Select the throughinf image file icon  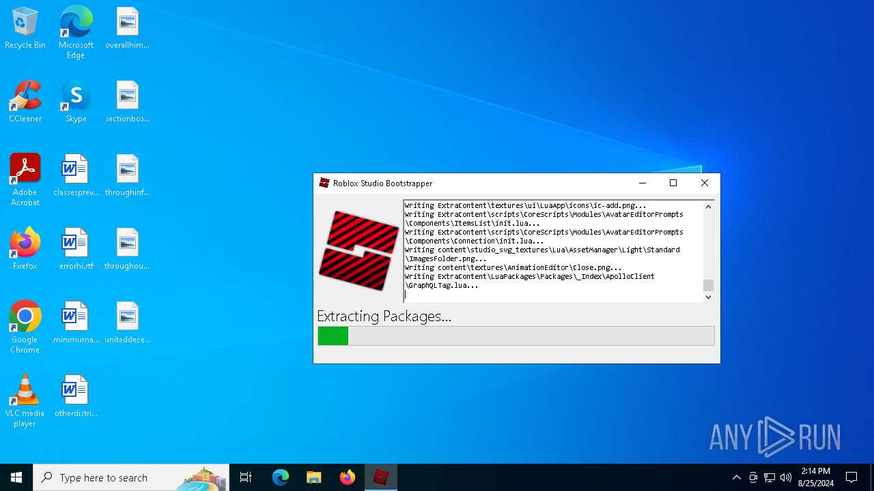click(127, 175)
